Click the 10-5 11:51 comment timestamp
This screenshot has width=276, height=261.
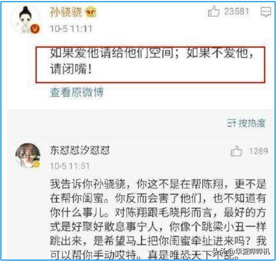click(70, 166)
